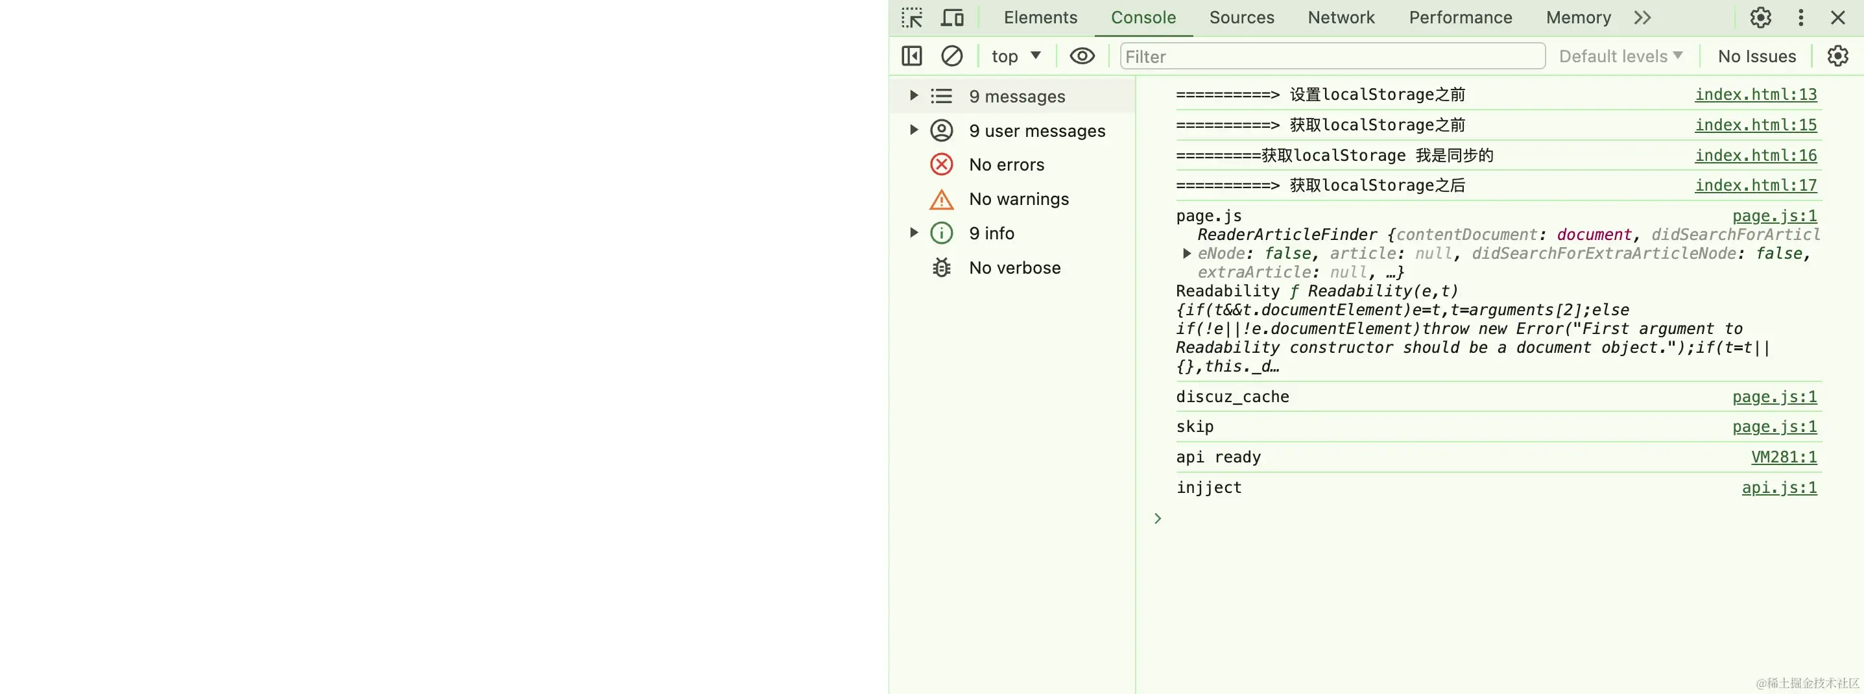Select the '设置localStorage之前' log message

click(1320, 94)
